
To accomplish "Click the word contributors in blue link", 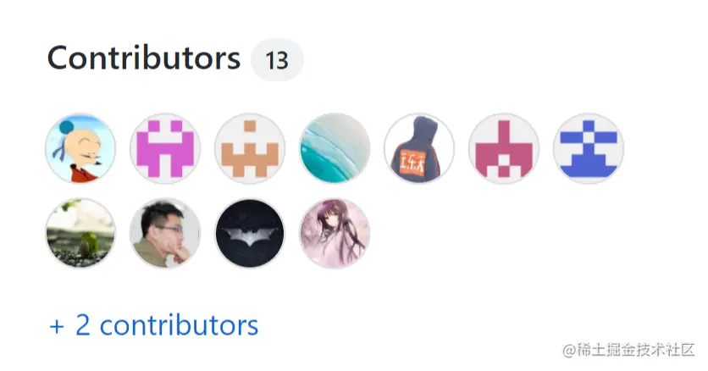I will [x=179, y=325].
